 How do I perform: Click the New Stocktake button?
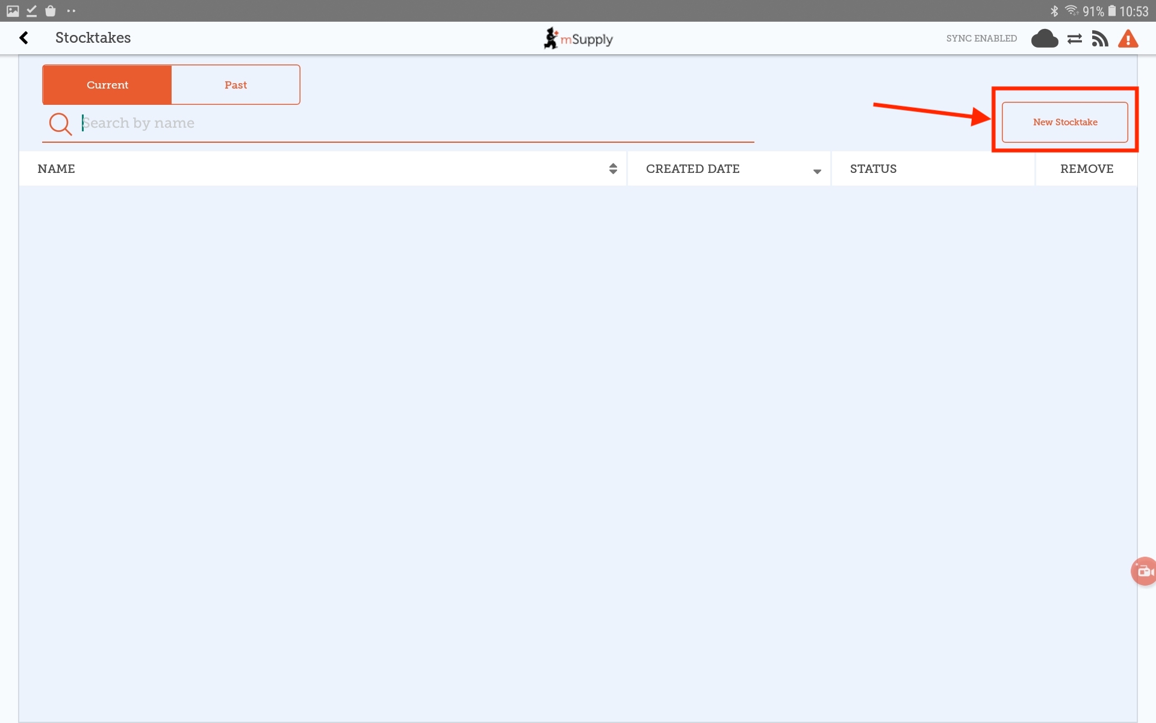coord(1064,122)
